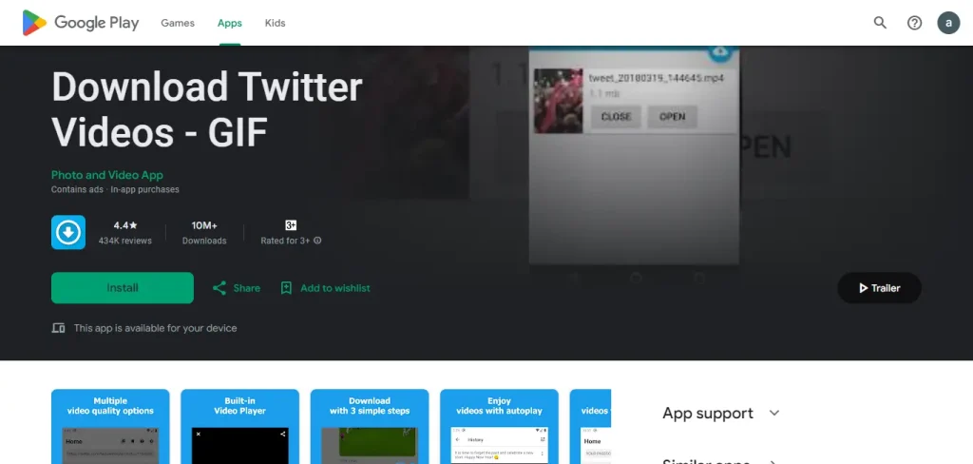This screenshot has width=973, height=464.
Task: Open the account avatar 'a'
Action: [x=948, y=23]
